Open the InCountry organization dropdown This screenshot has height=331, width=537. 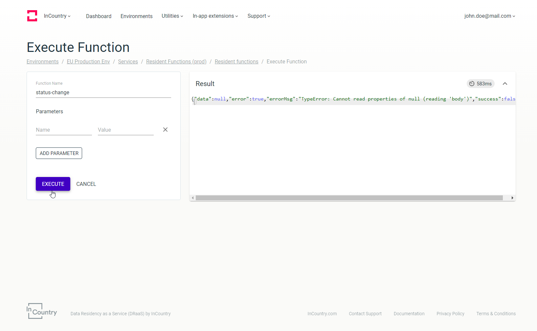click(x=57, y=16)
